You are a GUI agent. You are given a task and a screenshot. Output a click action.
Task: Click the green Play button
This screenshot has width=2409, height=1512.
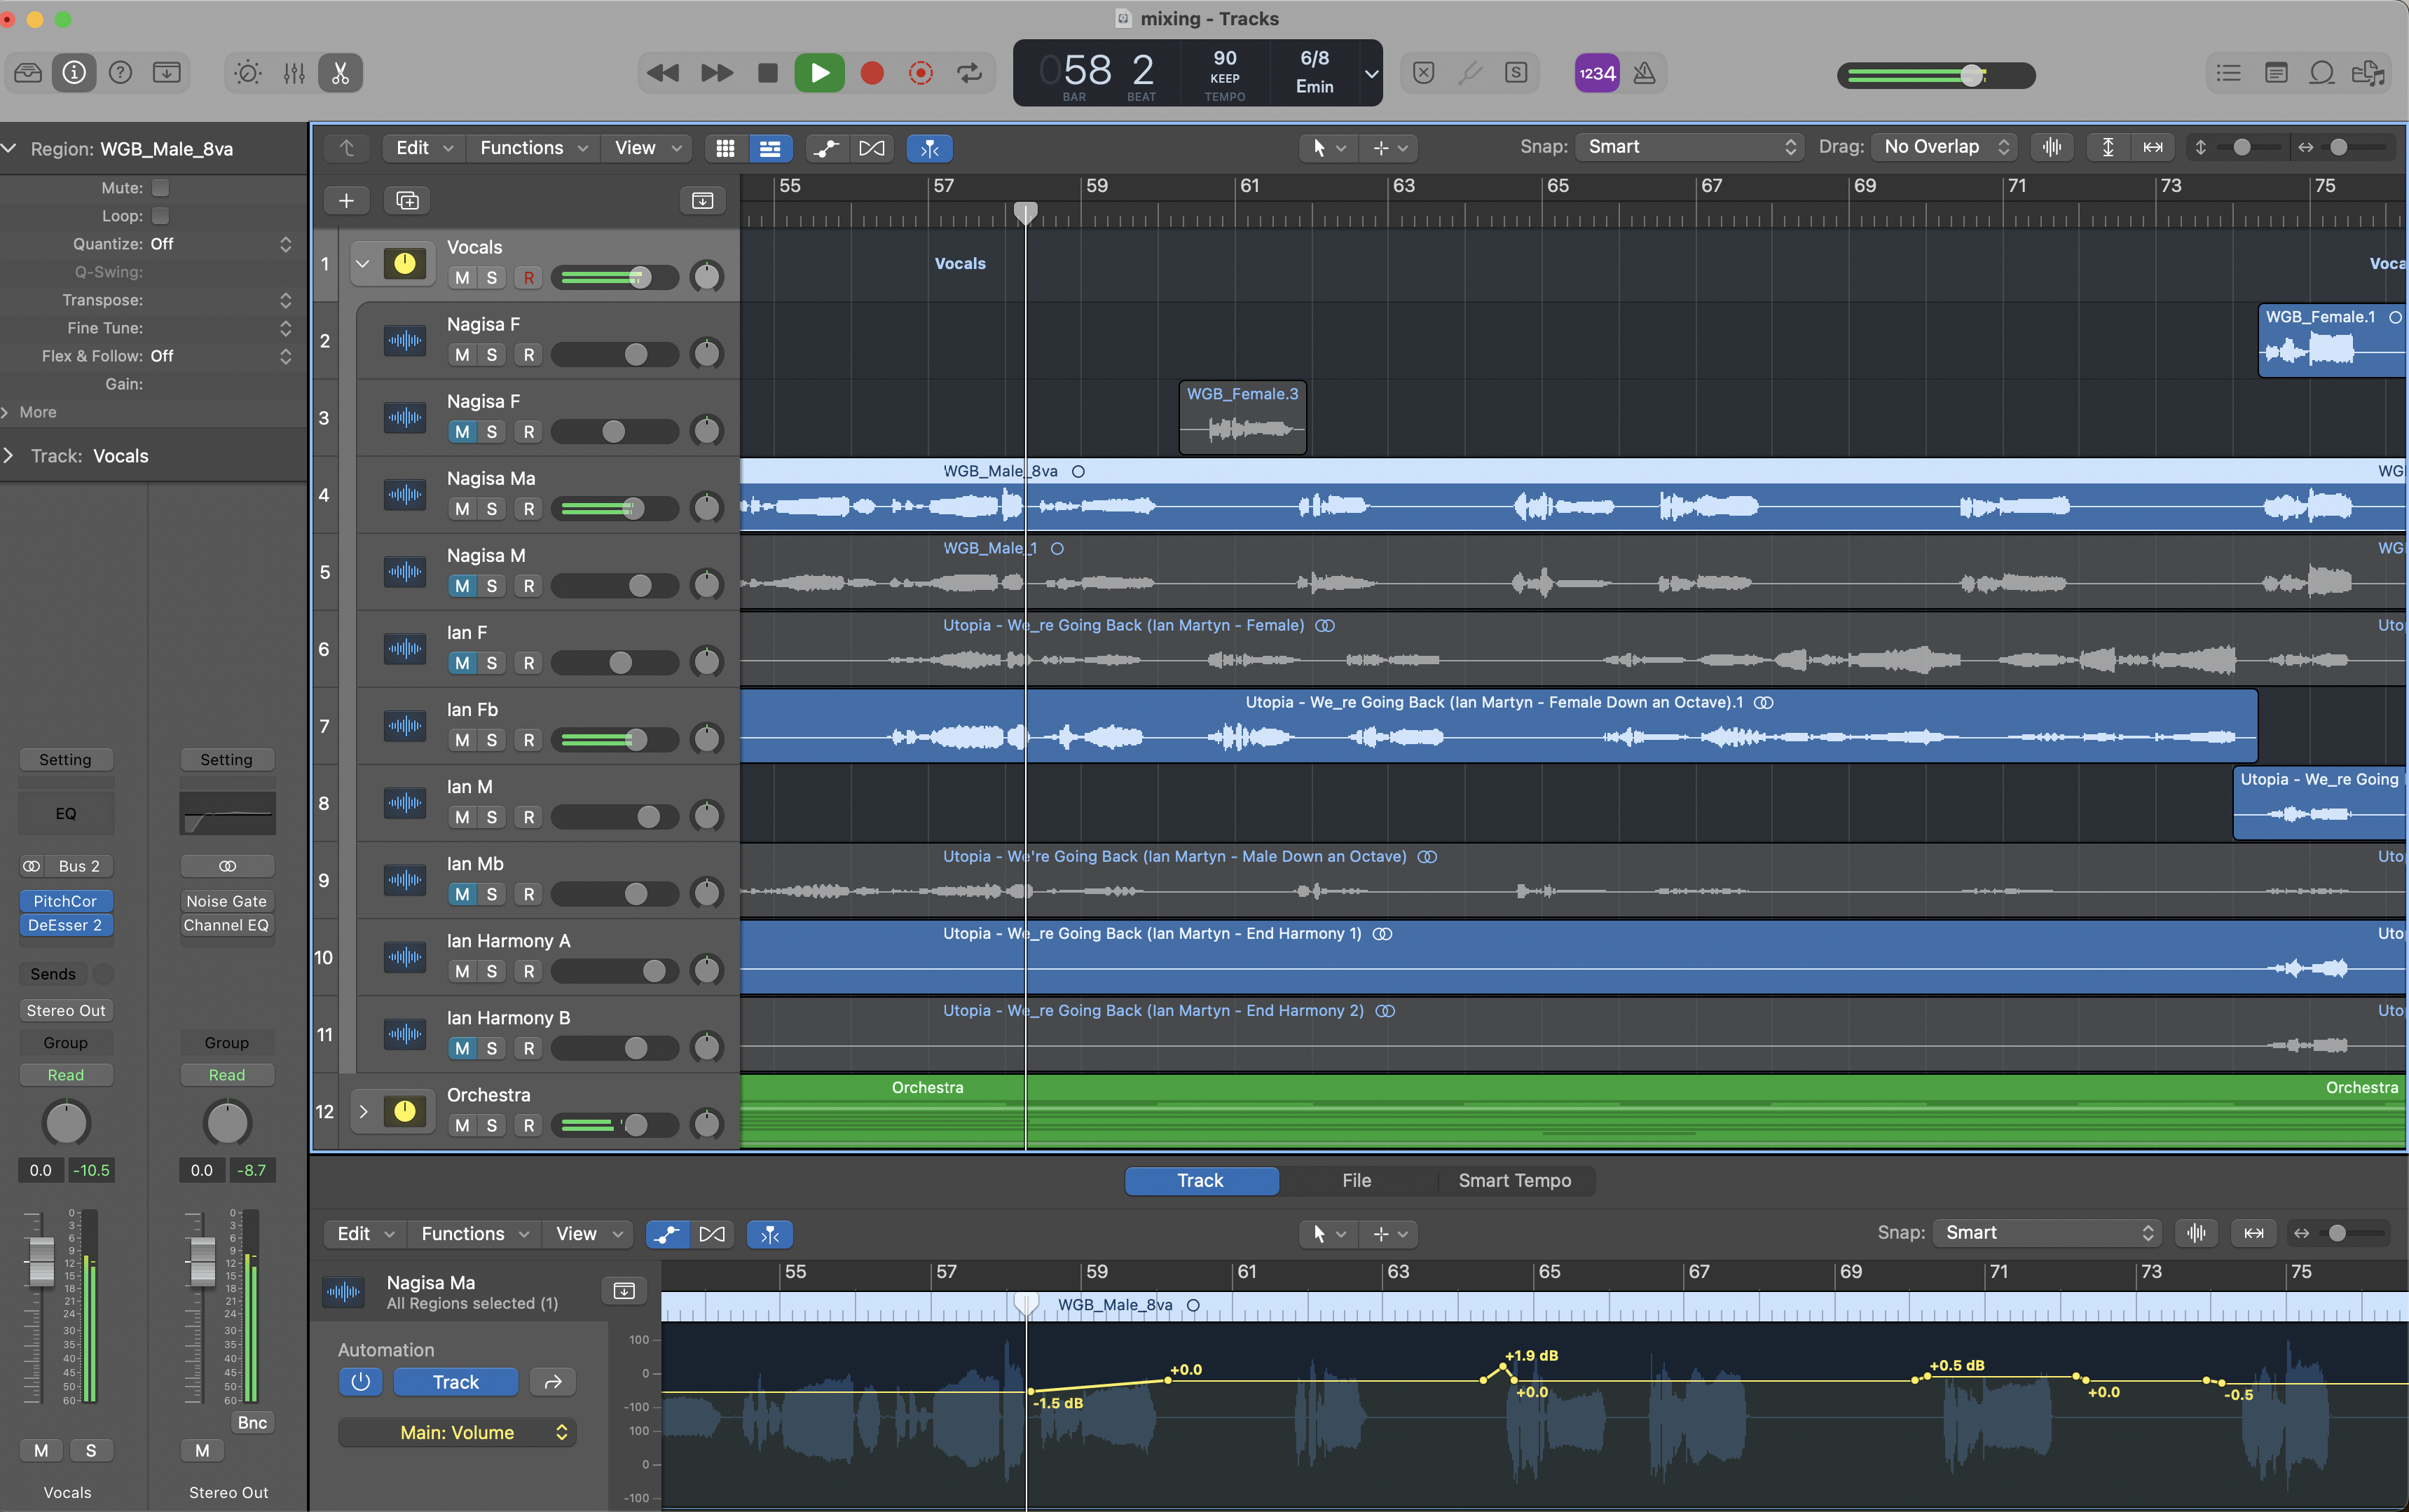click(819, 73)
